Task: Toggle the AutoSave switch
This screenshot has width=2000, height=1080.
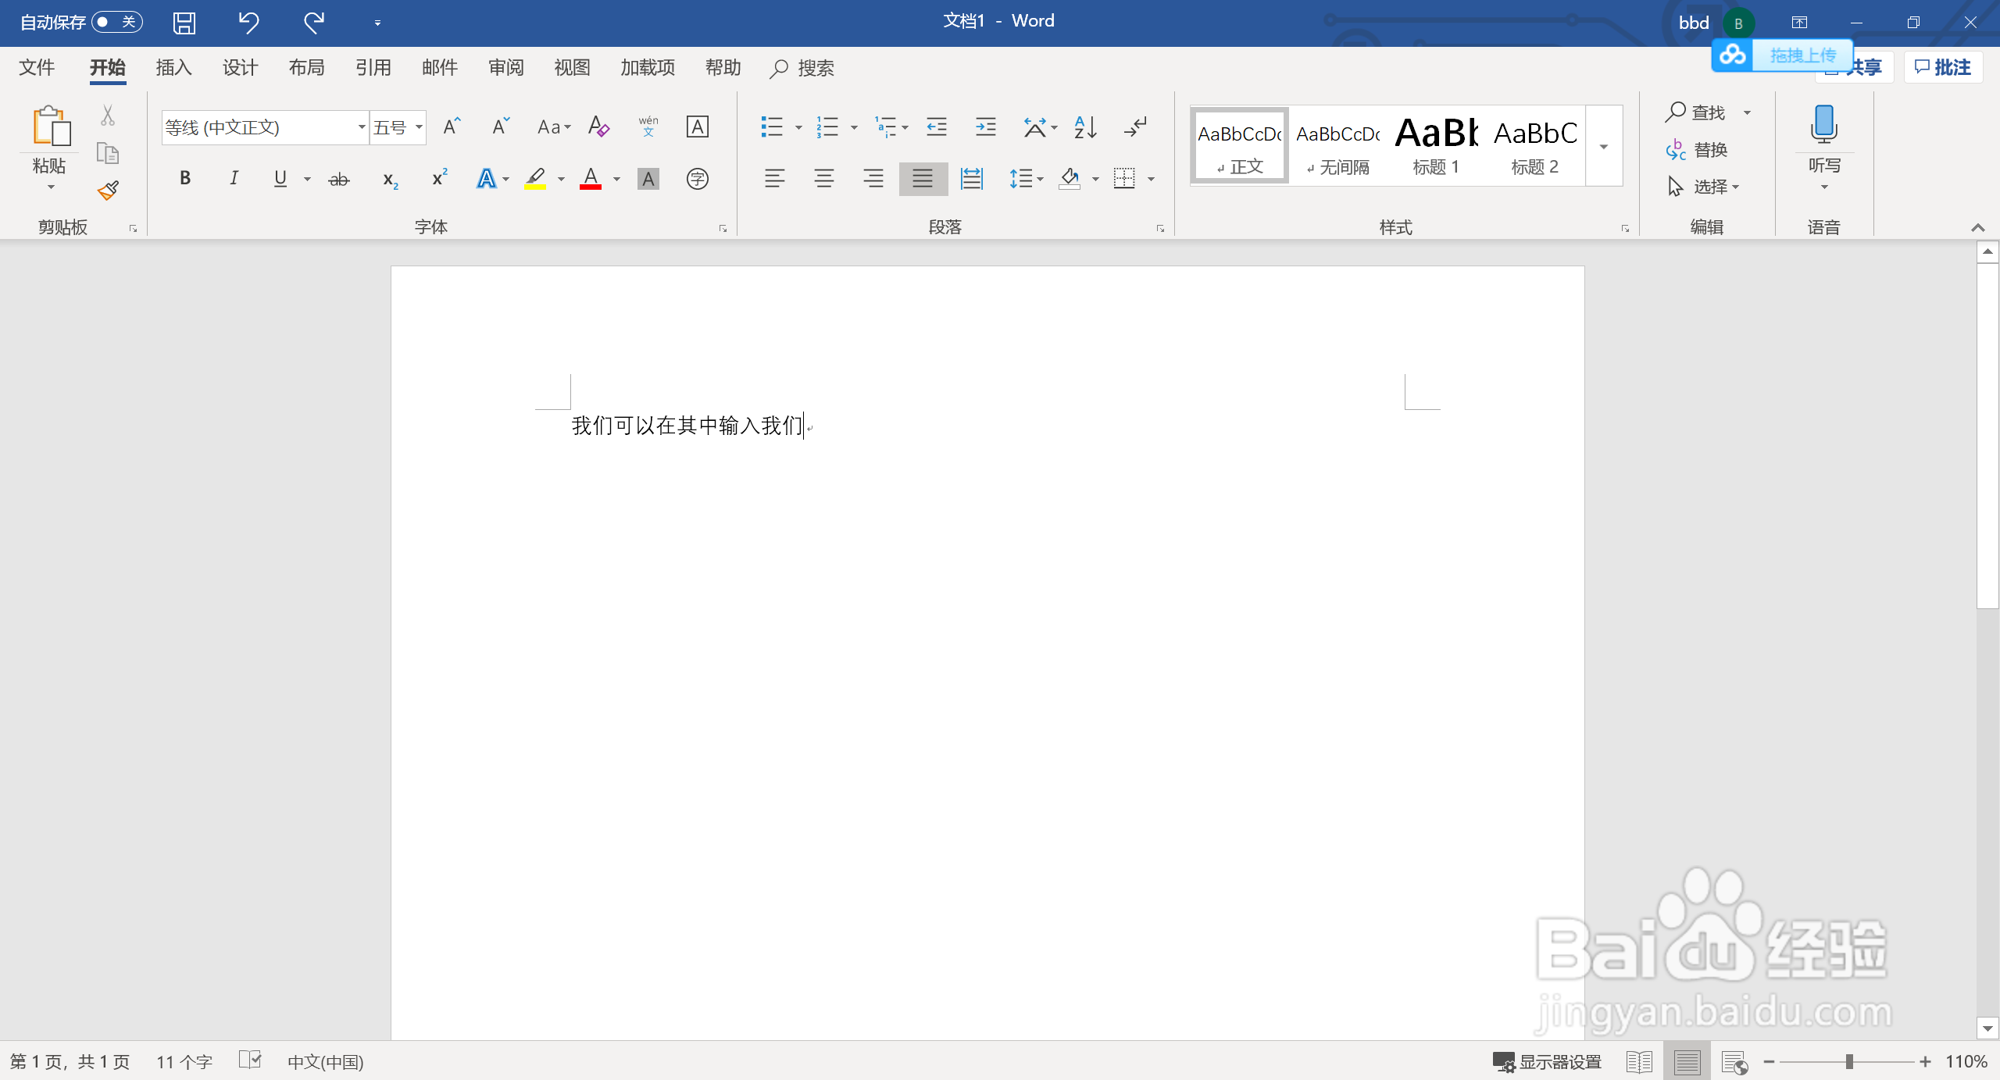Action: click(117, 22)
